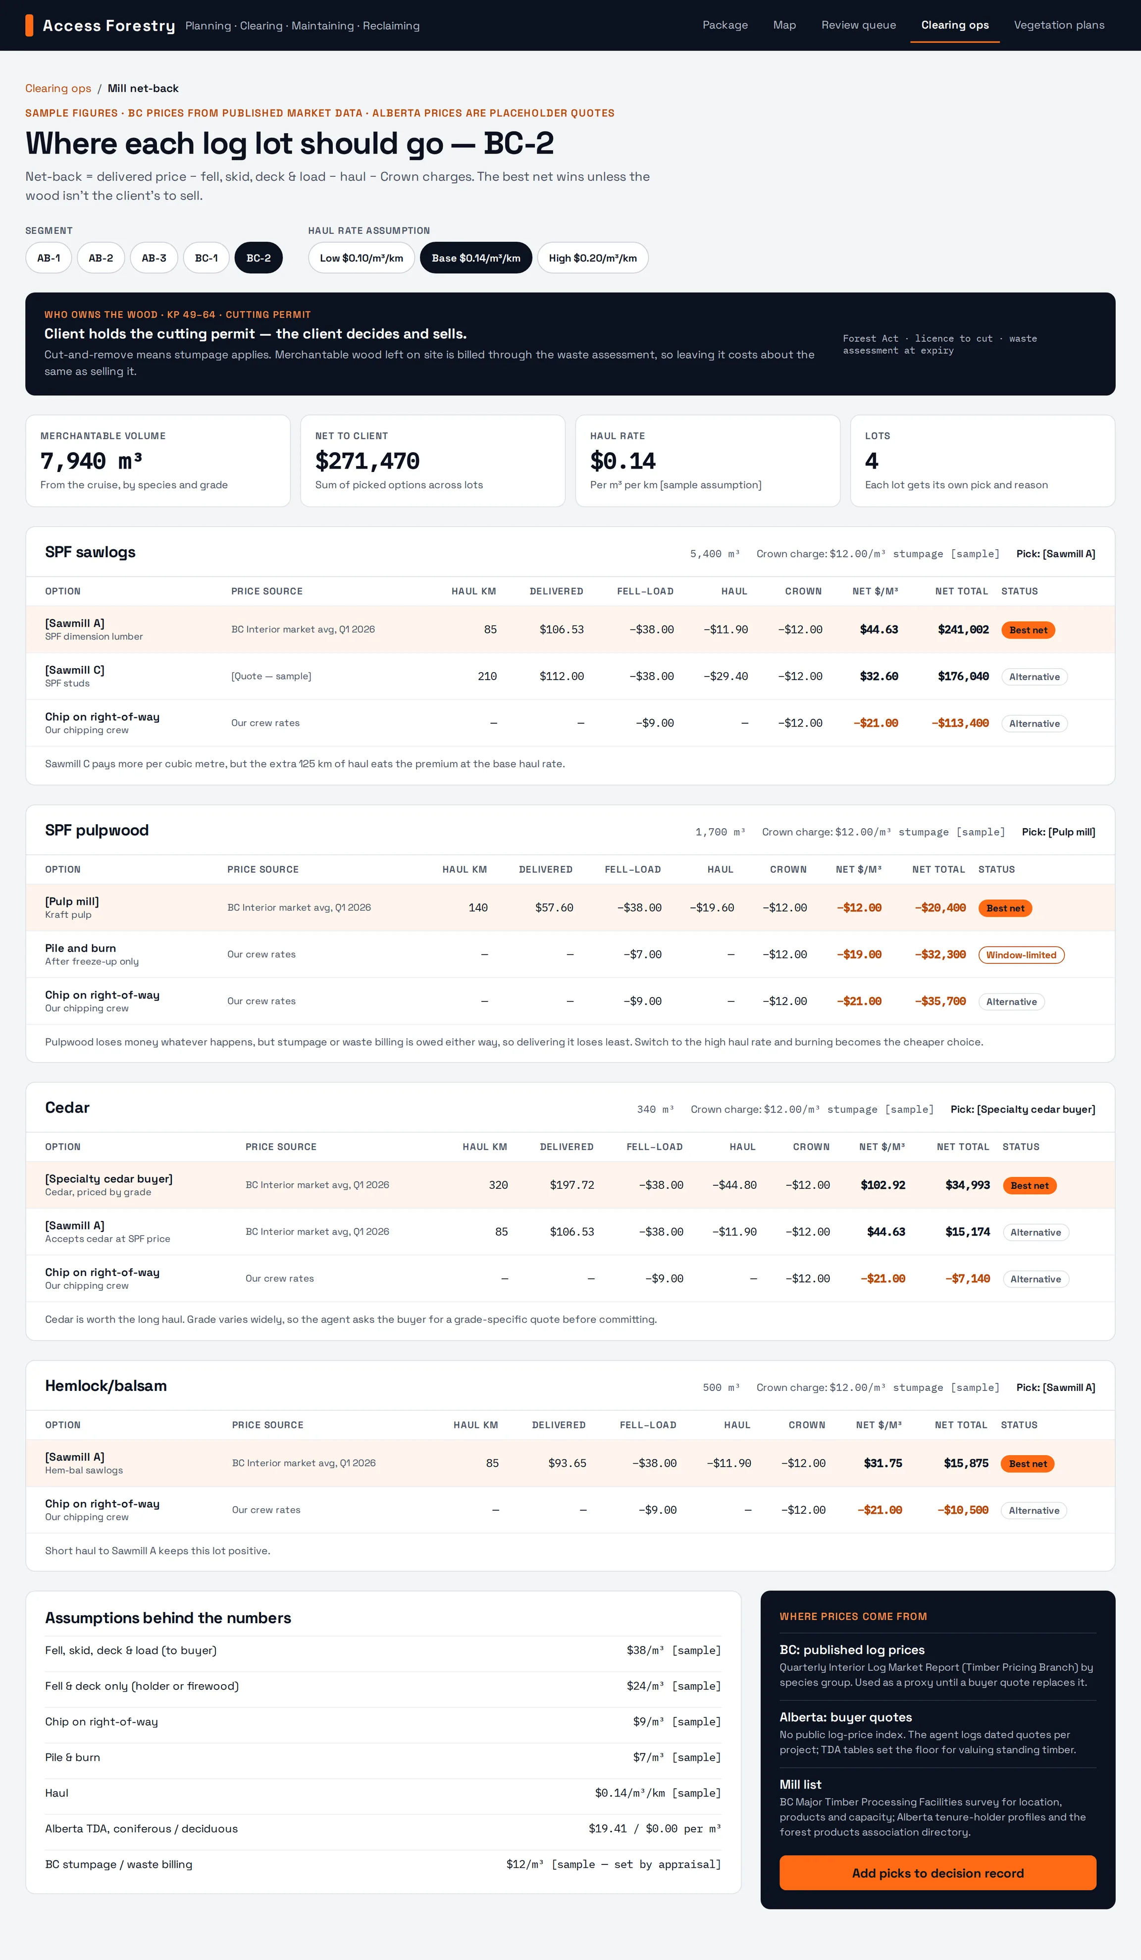Select segment AB-1

coord(49,258)
